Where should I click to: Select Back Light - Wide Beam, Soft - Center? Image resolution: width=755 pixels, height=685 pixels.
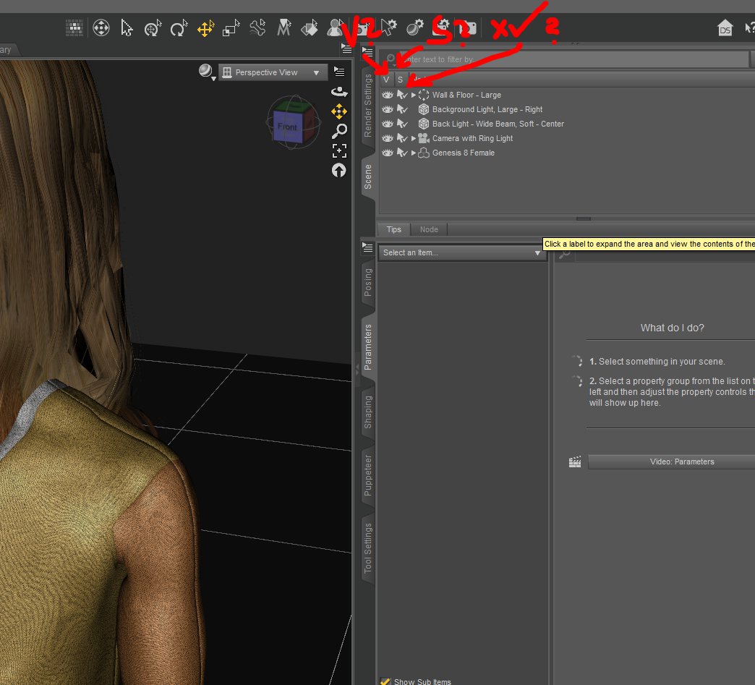(x=498, y=124)
